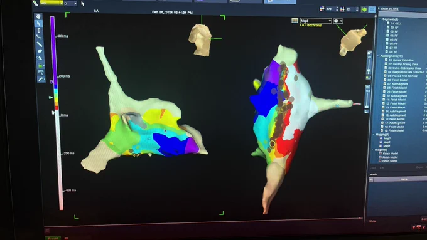Click the icon above the lower vertical slider
This screenshot has width=427, height=240.
[x=368, y=86]
